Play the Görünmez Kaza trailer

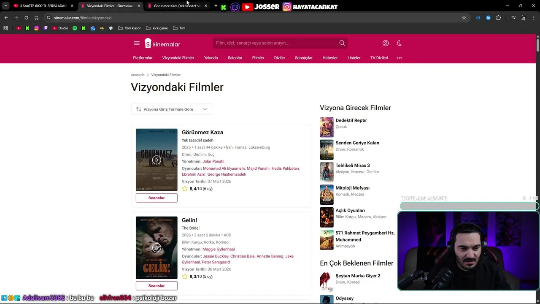[157, 160]
